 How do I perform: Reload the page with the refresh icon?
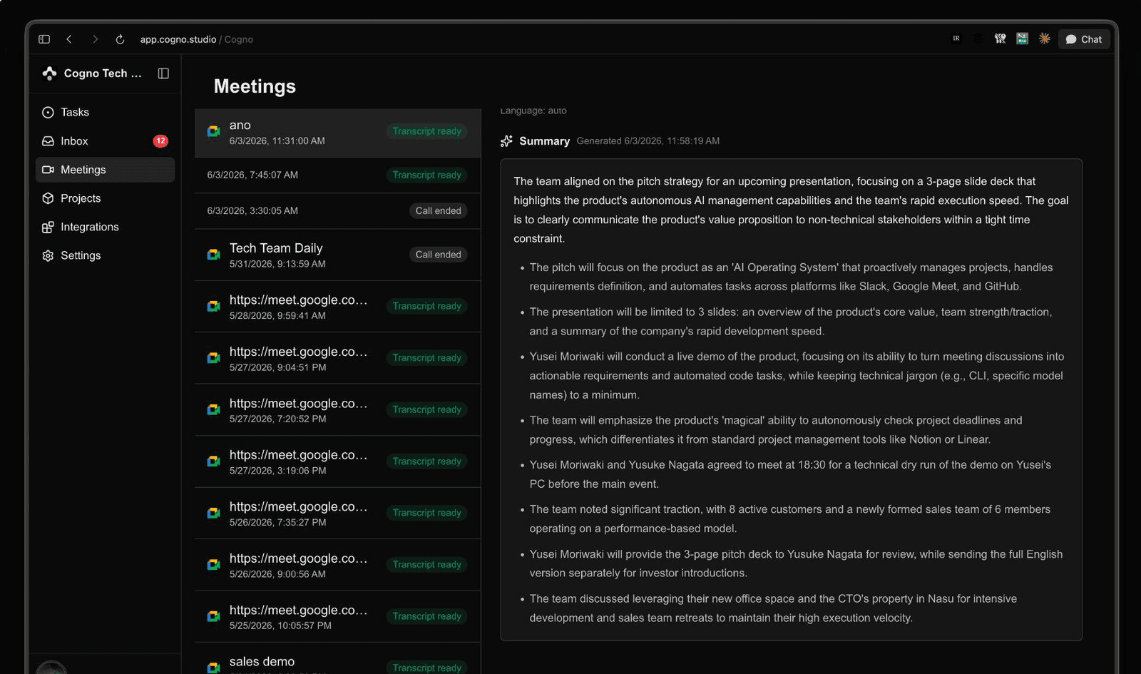(120, 39)
